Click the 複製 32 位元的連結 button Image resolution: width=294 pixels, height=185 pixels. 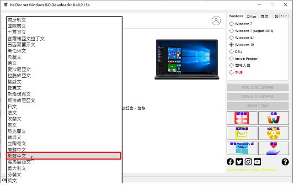(x=257, y=87)
